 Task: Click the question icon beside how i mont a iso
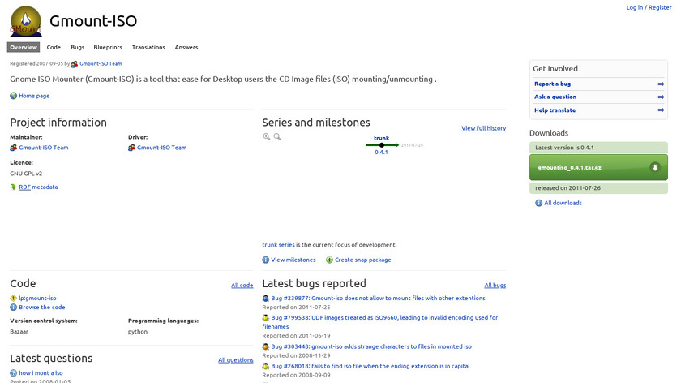(14, 373)
